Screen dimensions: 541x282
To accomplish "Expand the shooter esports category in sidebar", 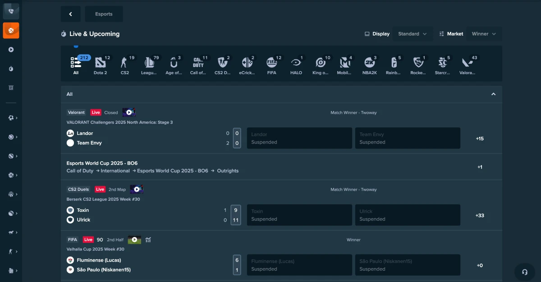I will point(13,251).
